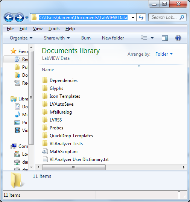Click Music library in navigation pane
190x202 pixels.
click(21, 114)
